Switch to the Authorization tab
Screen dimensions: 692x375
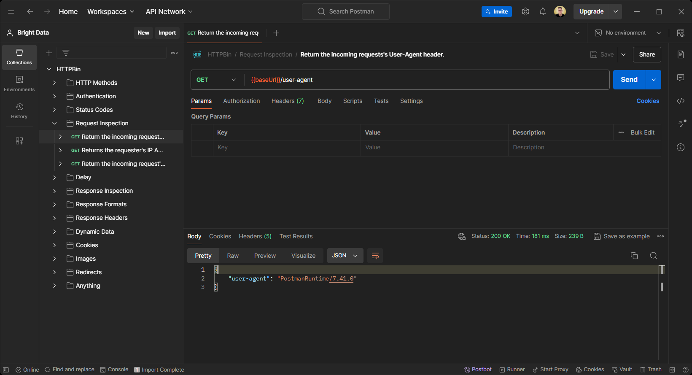point(241,101)
